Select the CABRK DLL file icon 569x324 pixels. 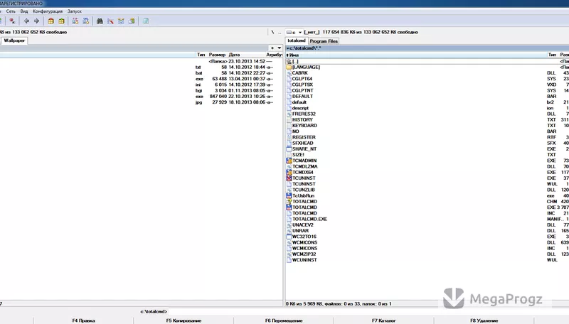point(289,73)
